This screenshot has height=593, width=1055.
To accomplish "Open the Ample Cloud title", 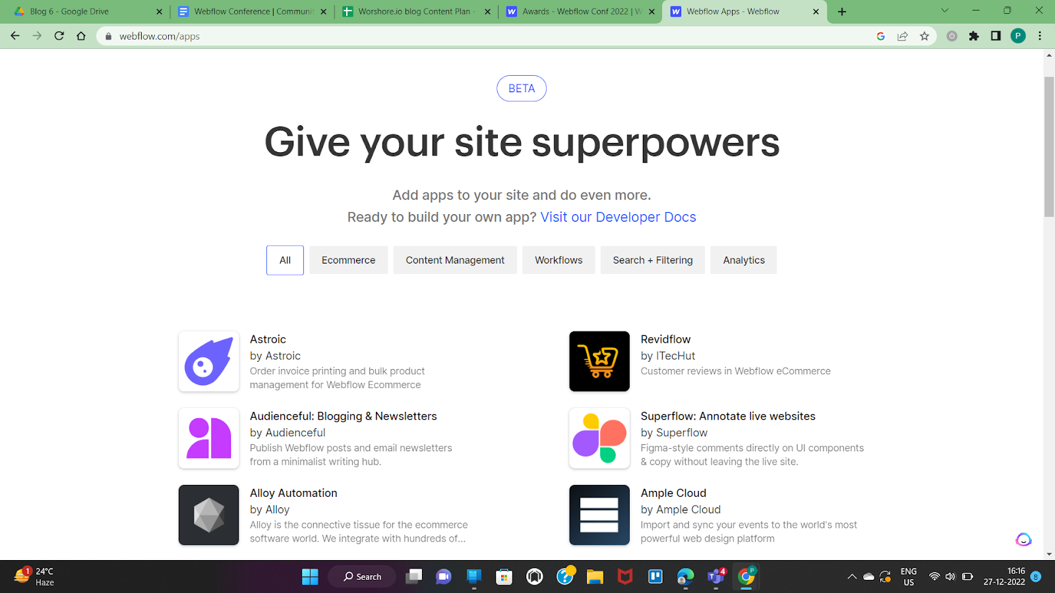I will [x=673, y=493].
